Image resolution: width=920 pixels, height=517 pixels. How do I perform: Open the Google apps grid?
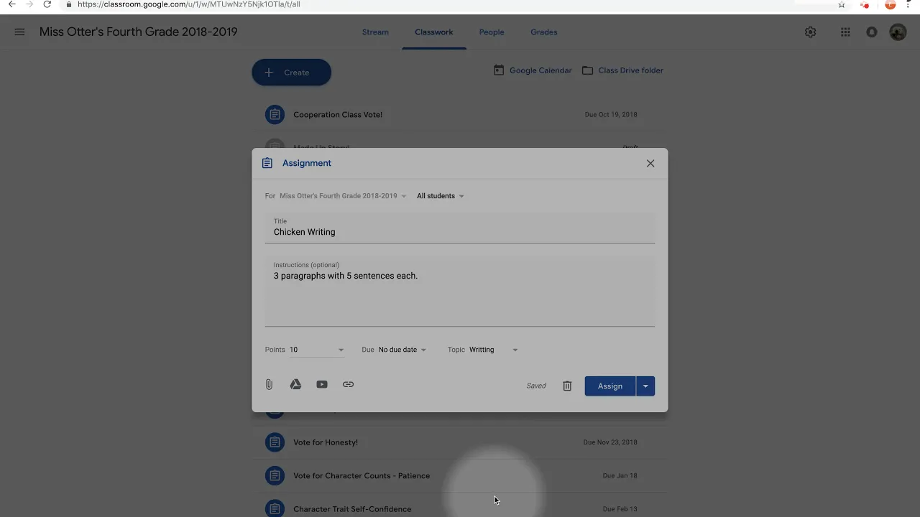[x=845, y=32]
